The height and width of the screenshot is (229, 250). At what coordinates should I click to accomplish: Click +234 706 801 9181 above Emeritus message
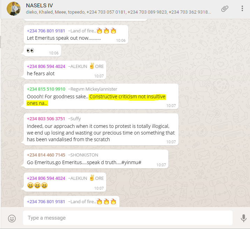(x=46, y=31)
